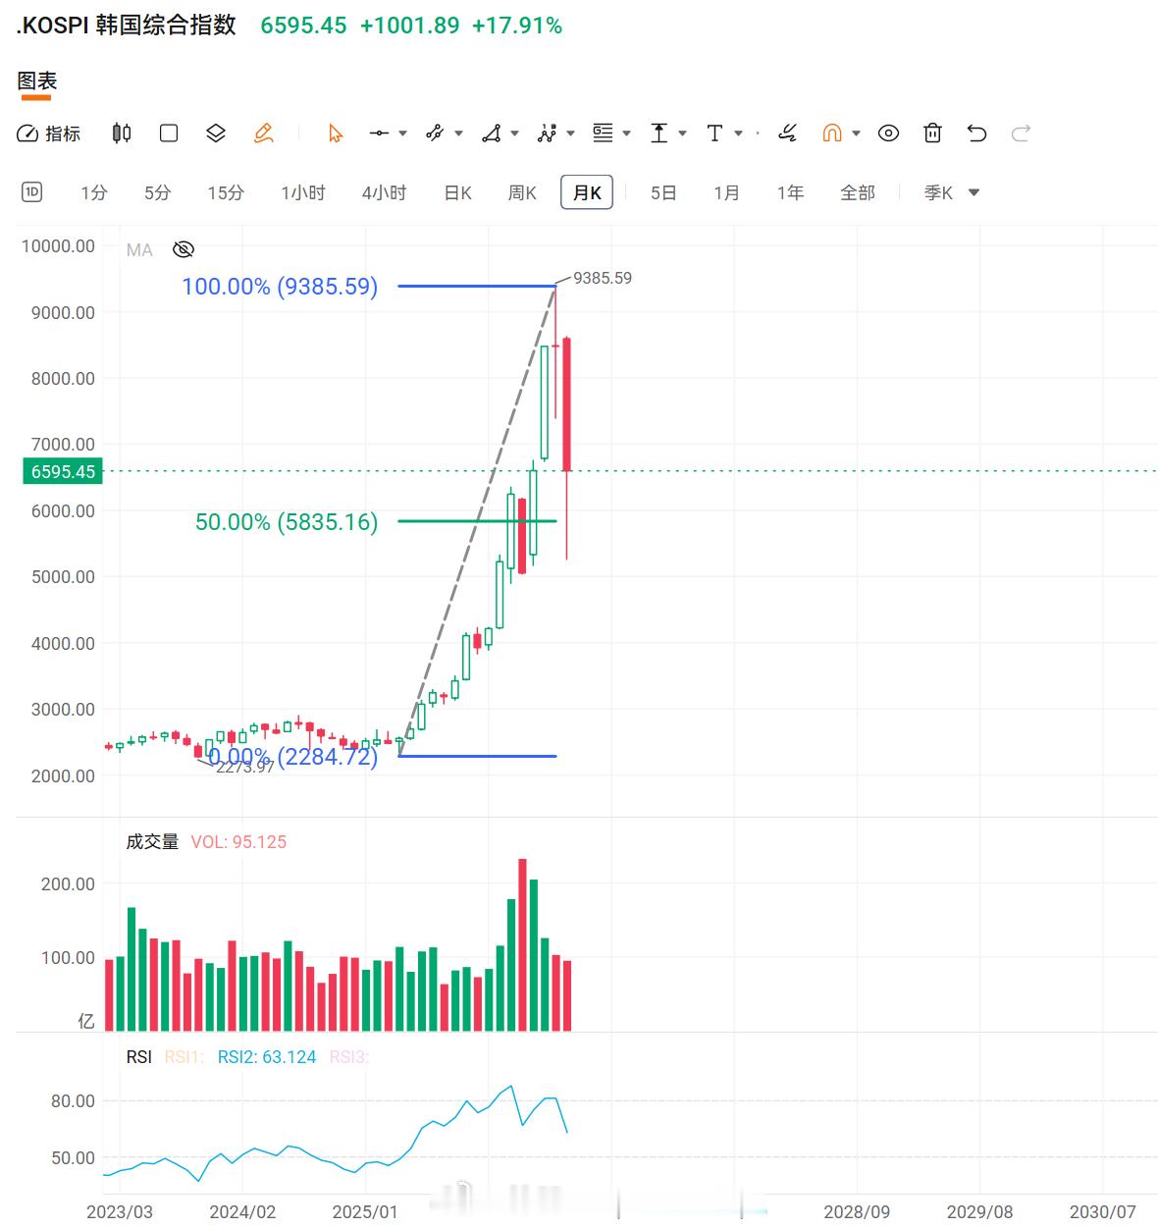Expand the Fibonacci tool dropdown arrow
Screen dimensions: 1158x1228
coord(626,133)
